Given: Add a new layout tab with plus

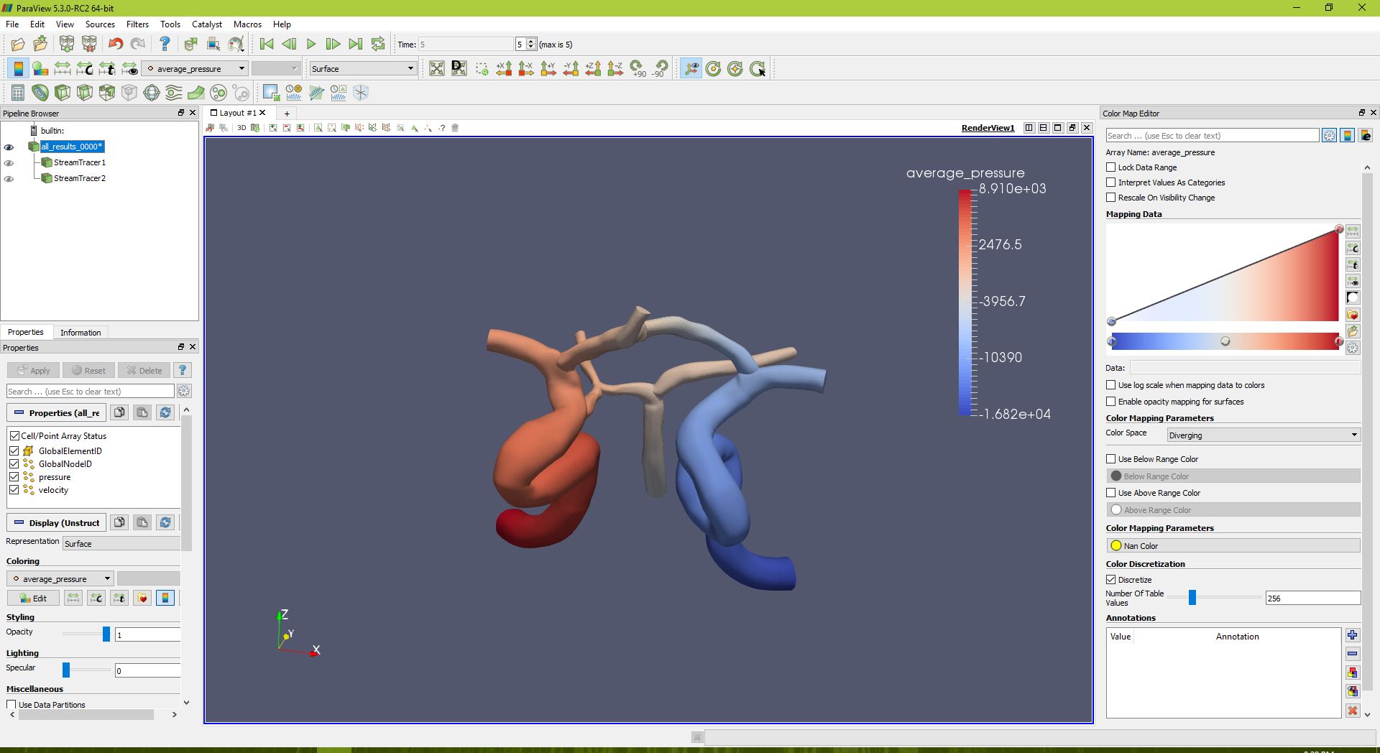Looking at the screenshot, I should click(287, 114).
